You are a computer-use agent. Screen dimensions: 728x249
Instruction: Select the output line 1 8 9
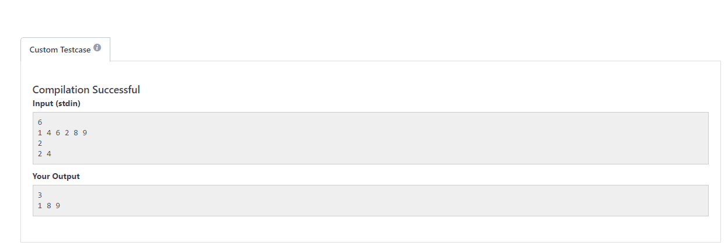click(49, 206)
